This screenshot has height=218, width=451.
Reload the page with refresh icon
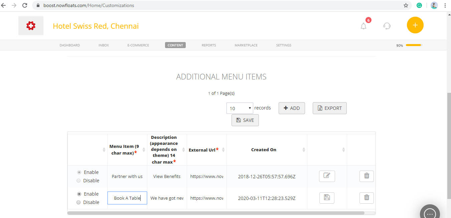[25, 5]
